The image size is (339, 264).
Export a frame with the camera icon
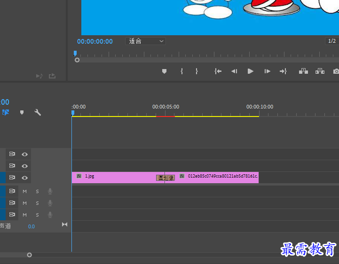pos(336,71)
